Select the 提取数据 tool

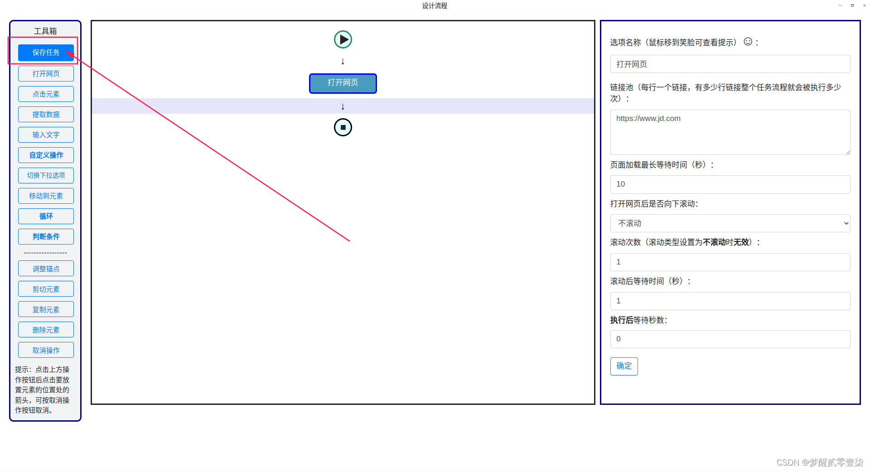tap(46, 114)
